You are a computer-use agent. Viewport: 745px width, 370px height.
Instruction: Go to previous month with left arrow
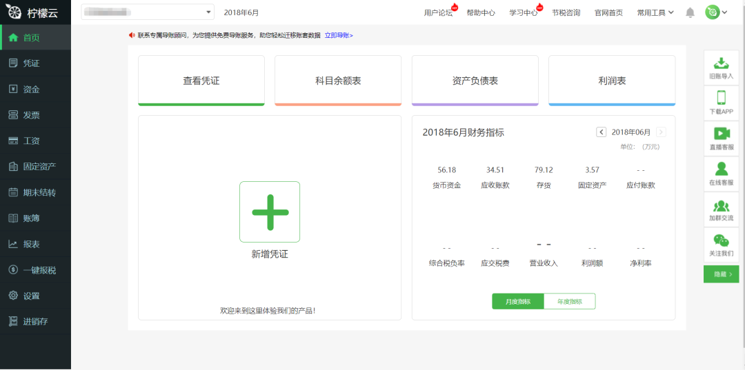click(601, 132)
